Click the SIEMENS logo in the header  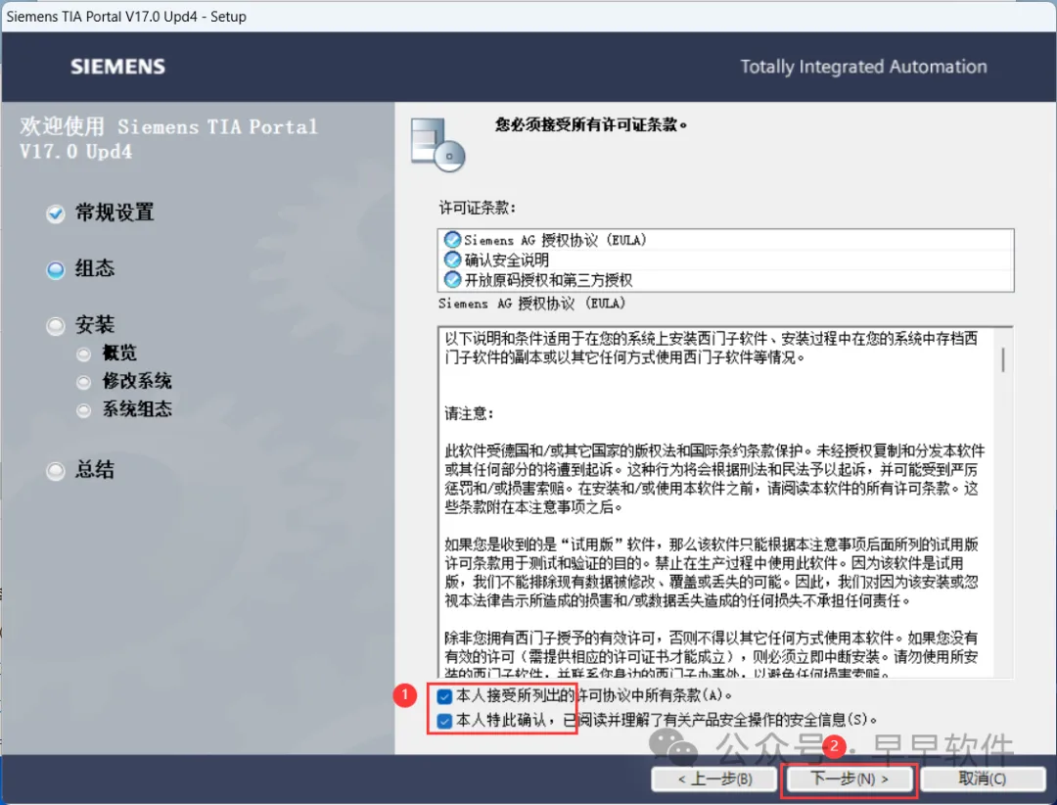118,67
